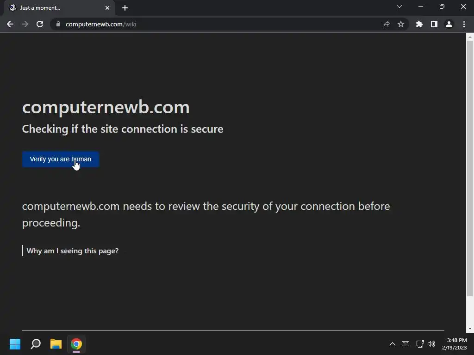Open the Chrome extensions puzzle menu

419,24
